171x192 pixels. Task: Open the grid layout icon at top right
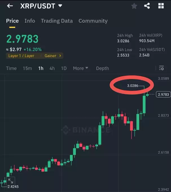tap(161, 6)
